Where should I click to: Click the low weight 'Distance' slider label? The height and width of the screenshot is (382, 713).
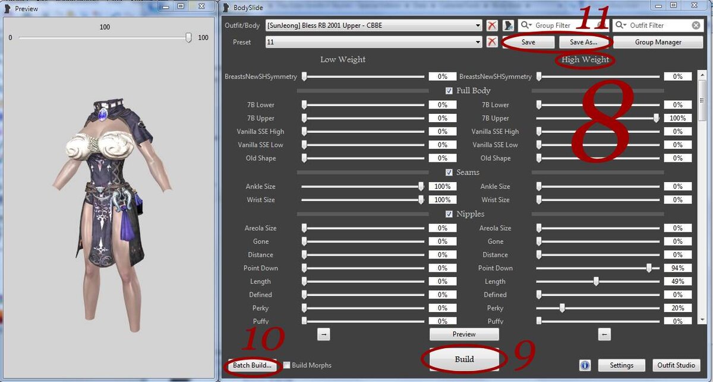click(260, 254)
